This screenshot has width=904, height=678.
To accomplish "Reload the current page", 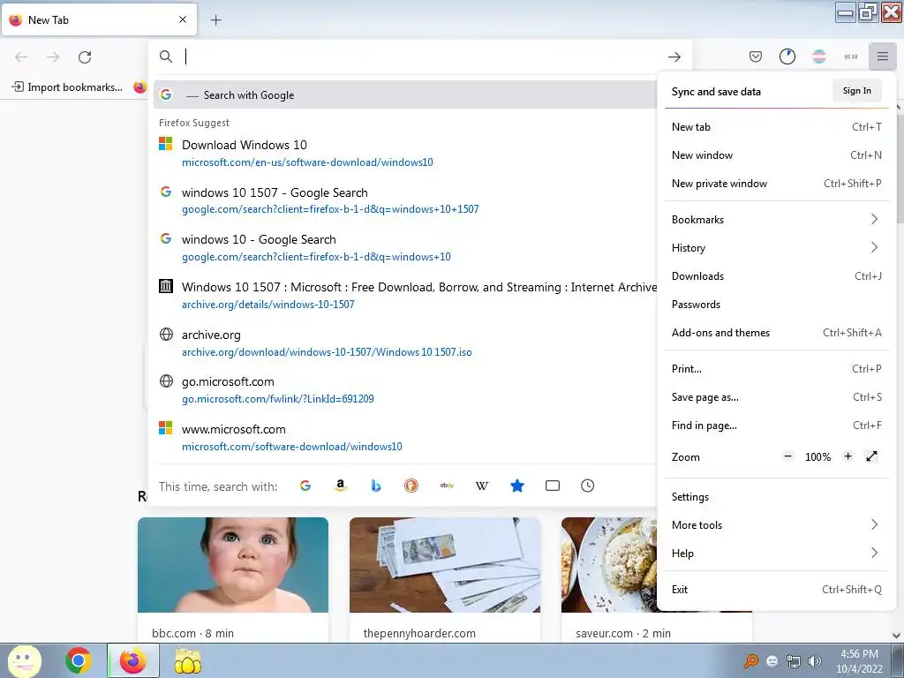I will [x=85, y=56].
